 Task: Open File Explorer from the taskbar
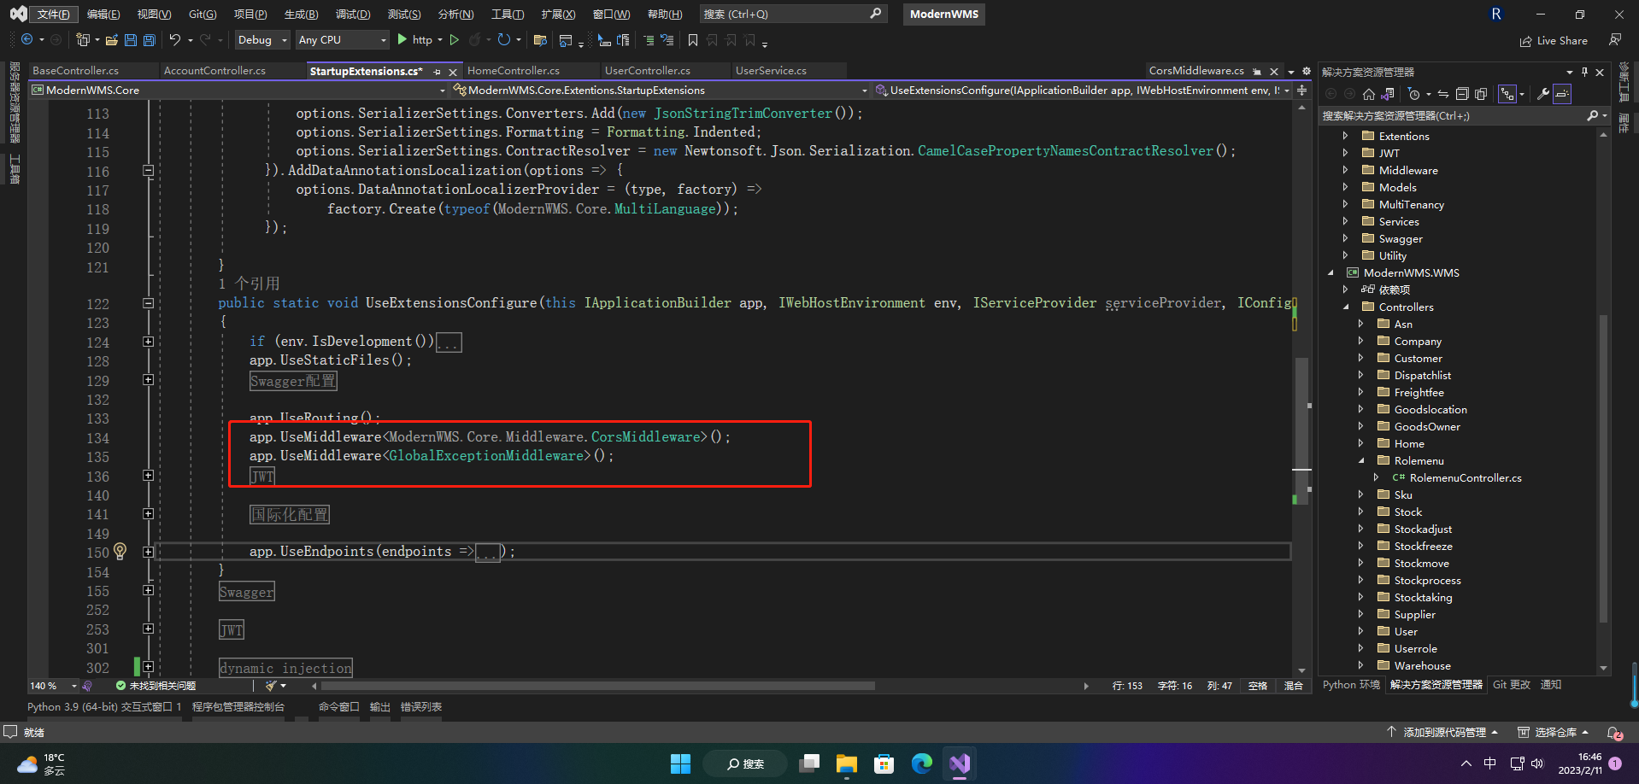(847, 764)
